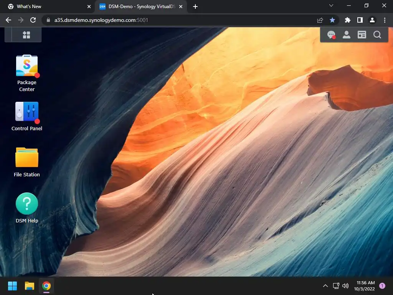The width and height of the screenshot is (393, 295).
Task: Open volume speaker tray icon
Action: coord(345,286)
